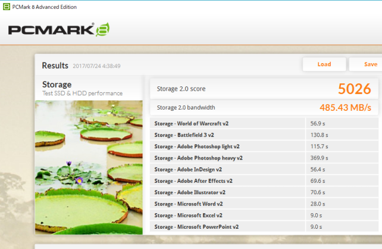Click the 70.6 s Illustrator result
Image resolution: width=382 pixels, height=249 pixels.
click(317, 192)
